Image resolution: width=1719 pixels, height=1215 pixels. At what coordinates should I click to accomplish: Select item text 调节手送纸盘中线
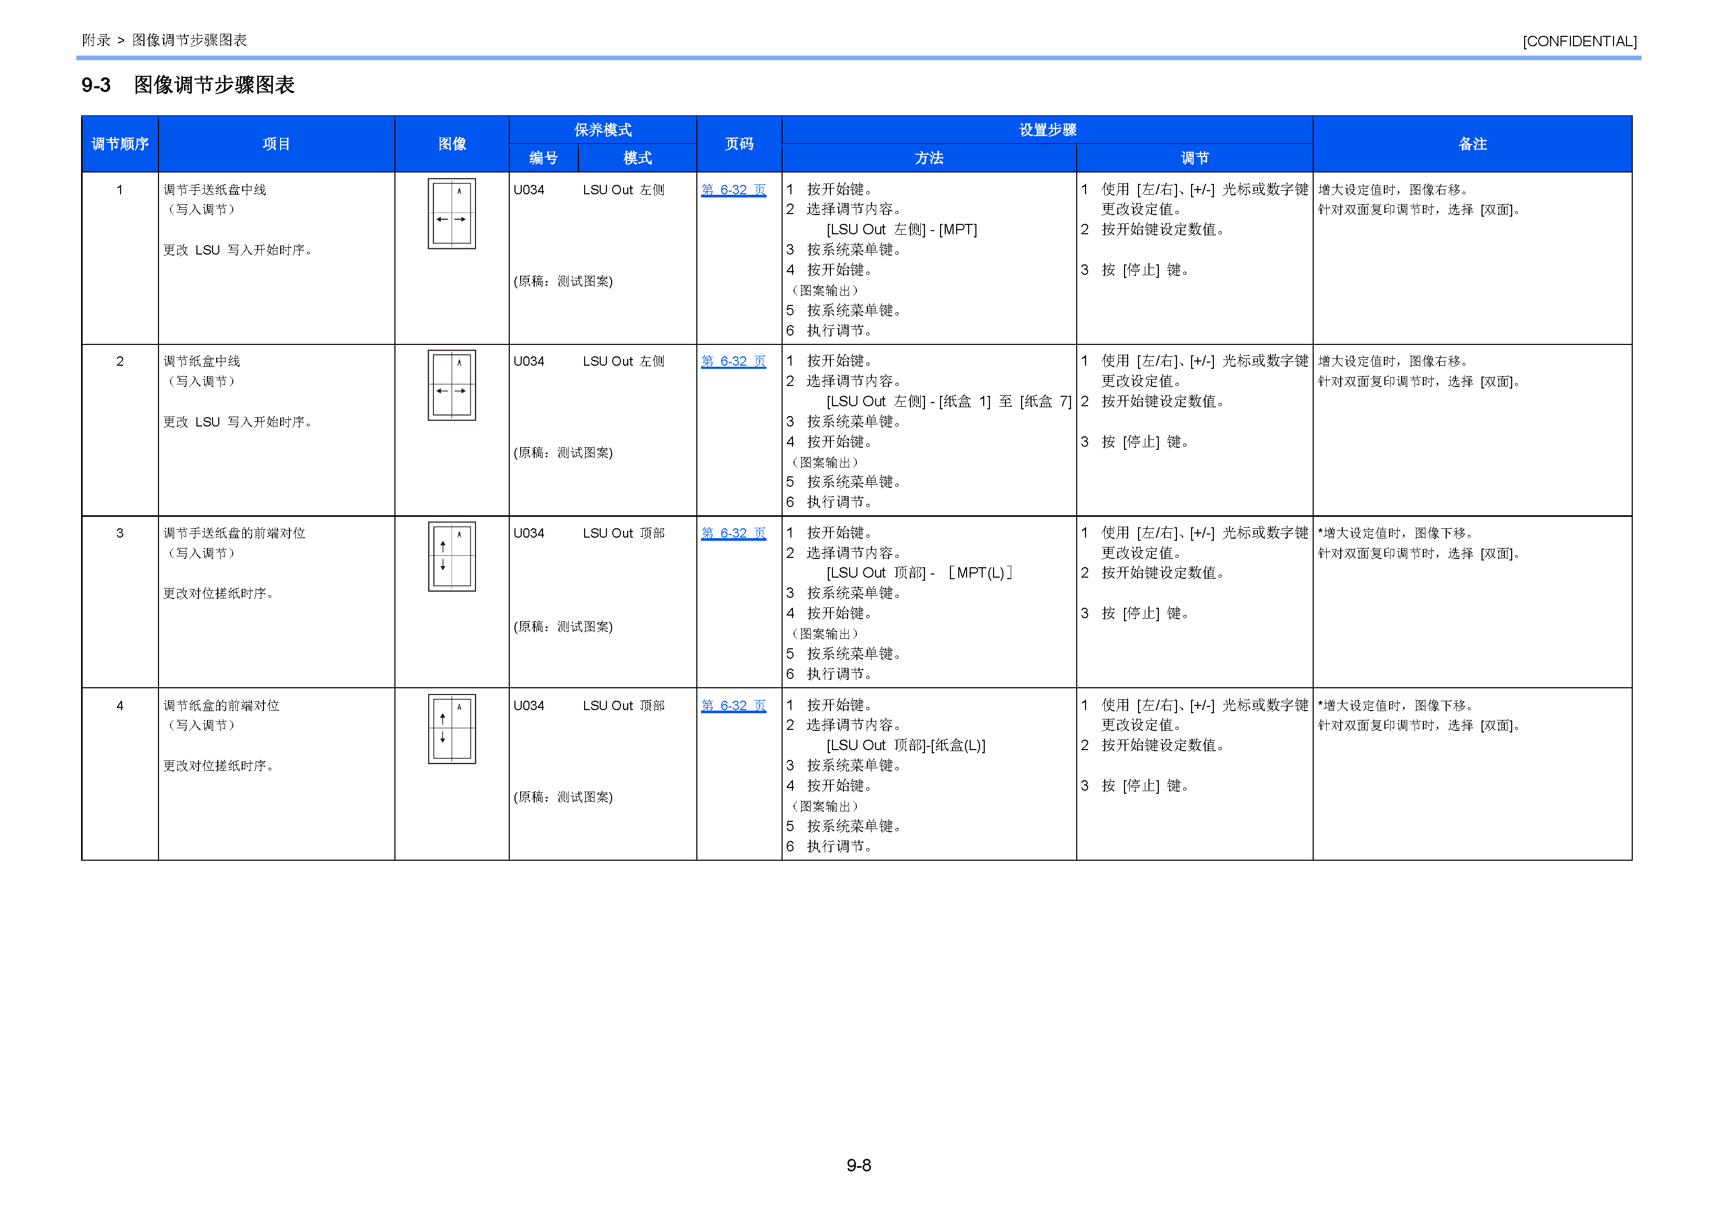215,190
